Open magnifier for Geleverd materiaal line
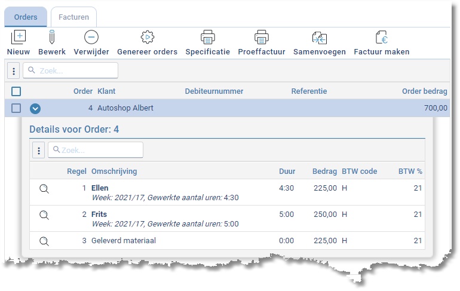Image resolution: width=460 pixels, height=291 pixels. 44,241
